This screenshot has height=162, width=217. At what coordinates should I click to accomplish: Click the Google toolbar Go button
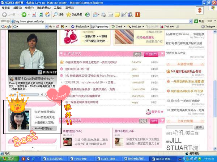(51, 26)
